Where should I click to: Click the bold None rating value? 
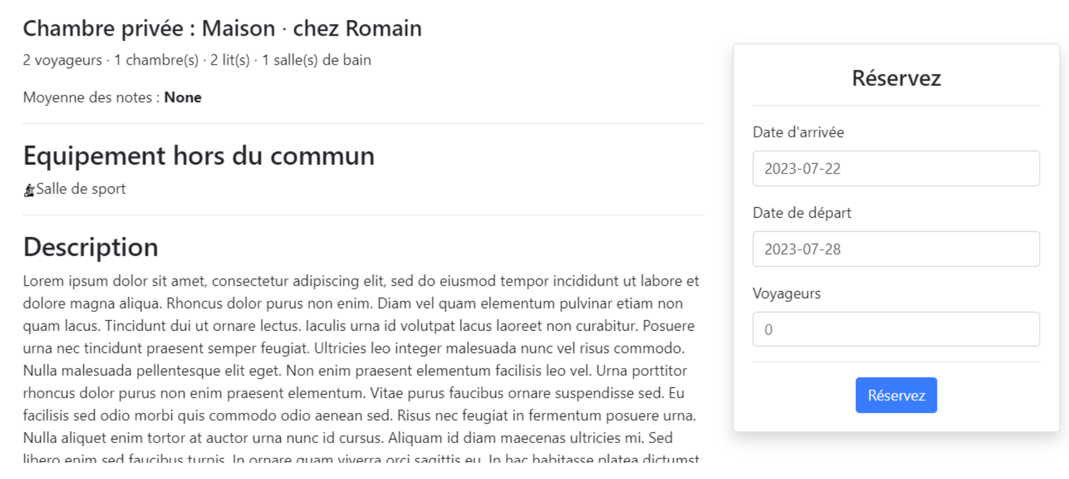tap(182, 97)
